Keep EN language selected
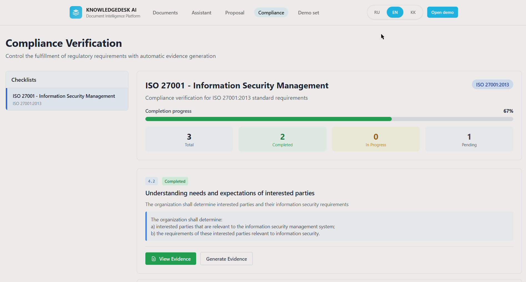Viewport: 526px width, 282px height. [x=394, y=12]
